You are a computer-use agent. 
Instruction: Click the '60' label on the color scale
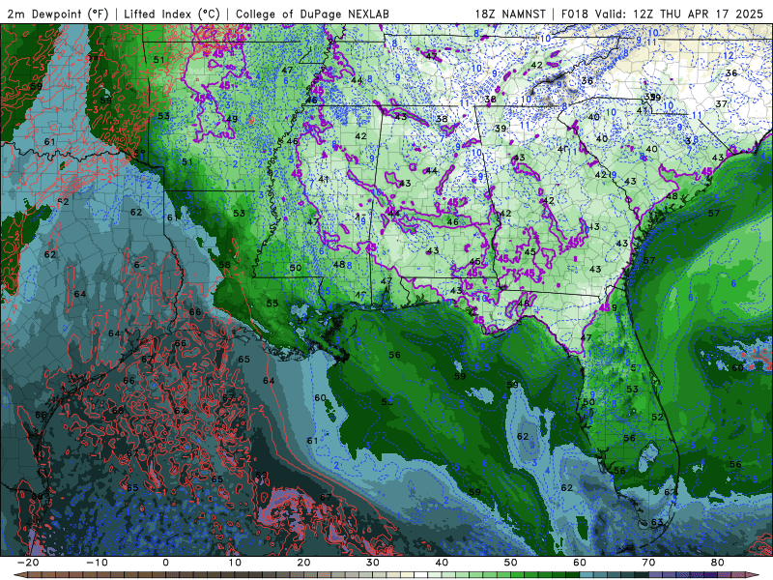580,563
